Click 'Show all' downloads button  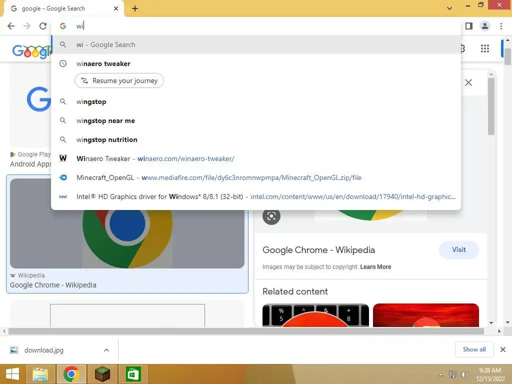pyautogui.click(x=474, y=349)
